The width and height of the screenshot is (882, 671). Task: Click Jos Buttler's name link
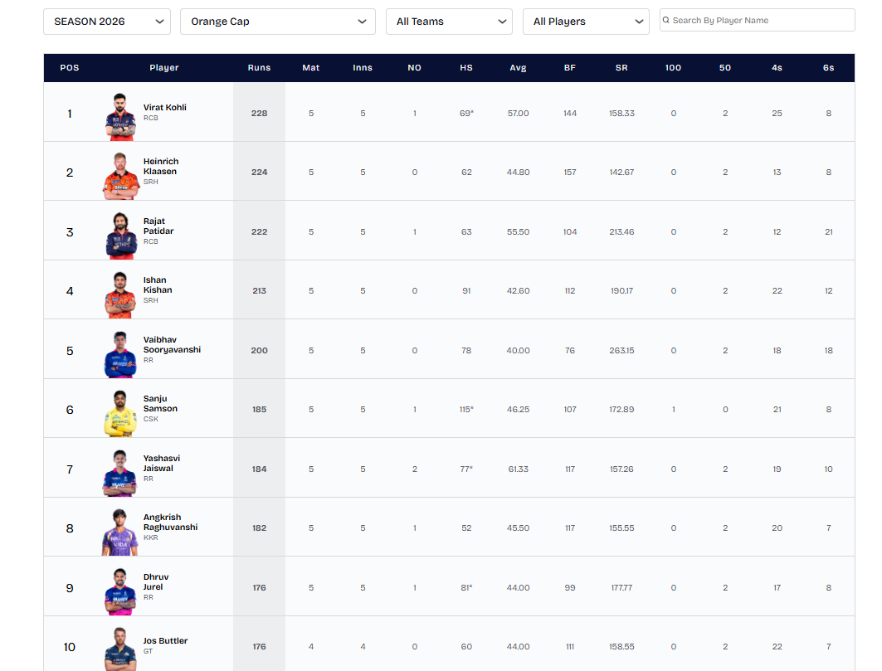click(x=165, y=640)
